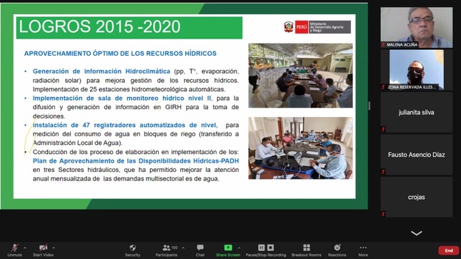Click the red End meeting button
The image size is (461, 259).
(x=449, y=250)
